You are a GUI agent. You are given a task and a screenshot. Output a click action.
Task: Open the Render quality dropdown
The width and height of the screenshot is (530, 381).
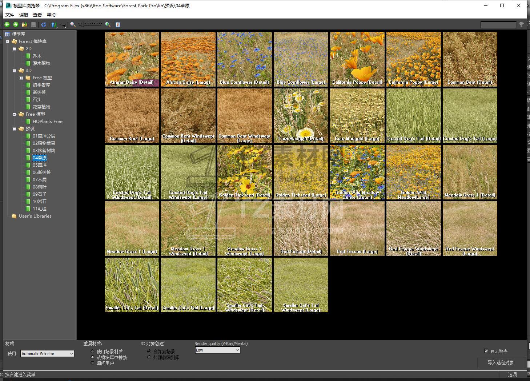tap(217, 350)
